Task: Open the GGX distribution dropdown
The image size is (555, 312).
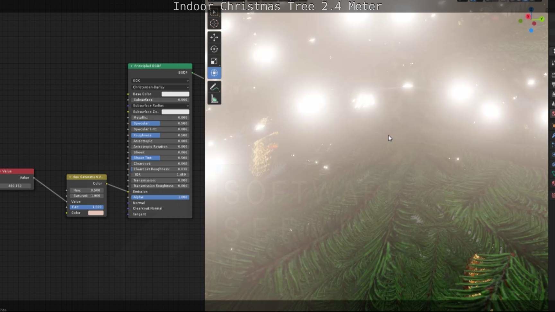Action: click(160, 81)
